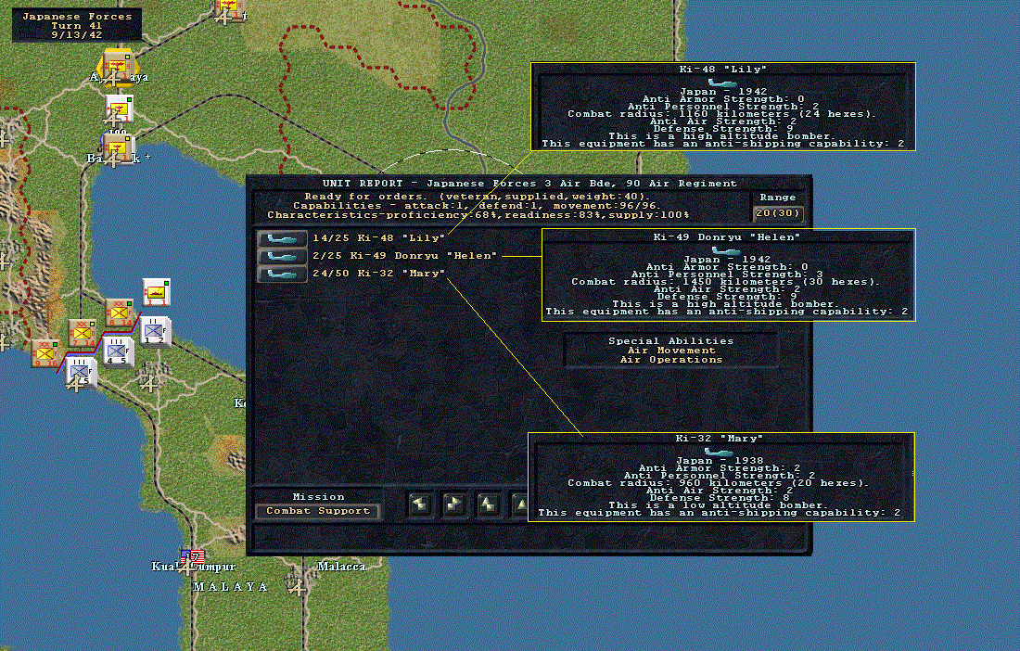The image size is (1020, 651).
Task: Go to the next unit with the right arrow button
Action: click(x=454, y=504)
